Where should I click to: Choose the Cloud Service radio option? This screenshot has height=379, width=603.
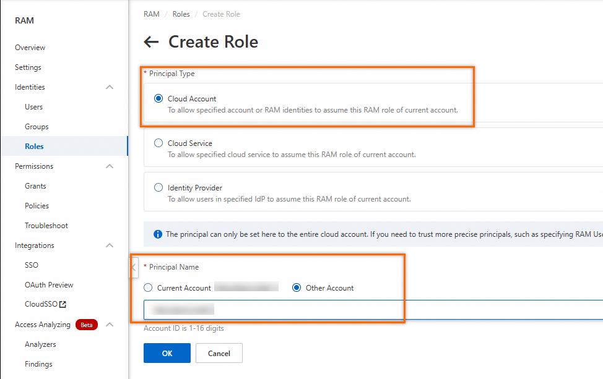click(158, 143)
